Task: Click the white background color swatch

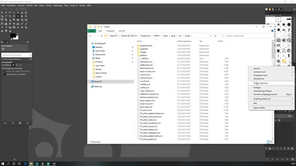Action: [17, 38]
